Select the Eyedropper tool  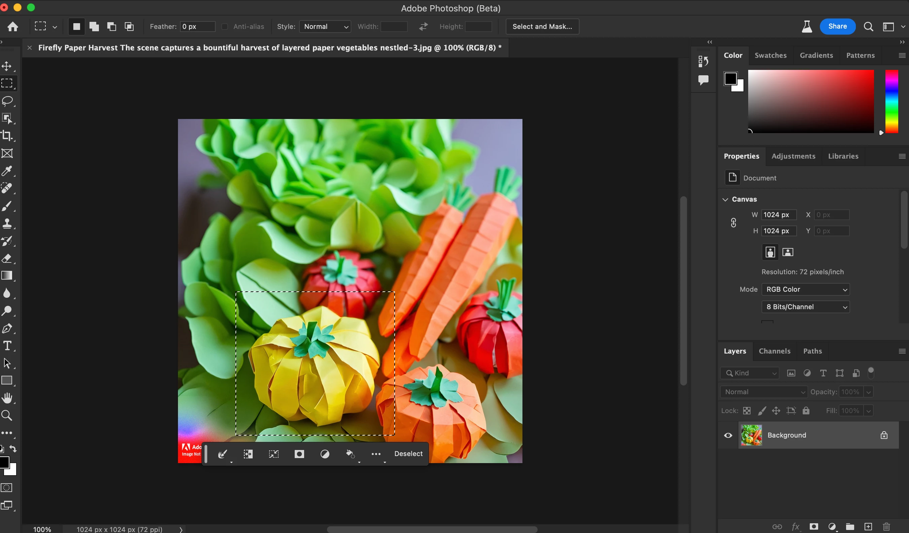point(7,171)
